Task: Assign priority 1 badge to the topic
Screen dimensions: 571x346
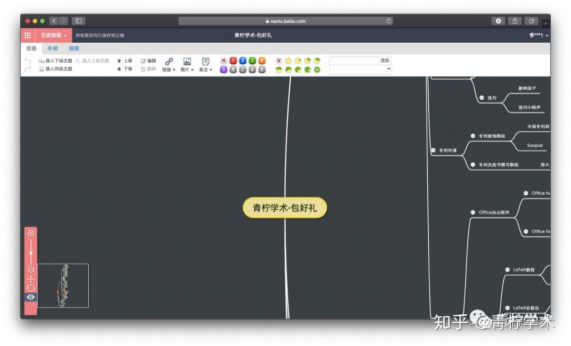Action: point(233,61)
